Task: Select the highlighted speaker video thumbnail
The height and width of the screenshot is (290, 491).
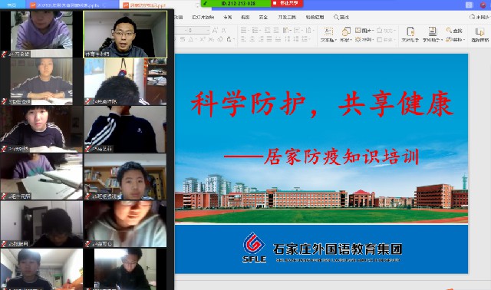Action: [125, 35]
